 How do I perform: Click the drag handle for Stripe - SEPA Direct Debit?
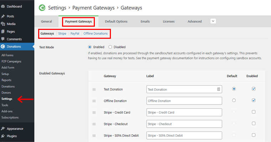pos(94,136)
